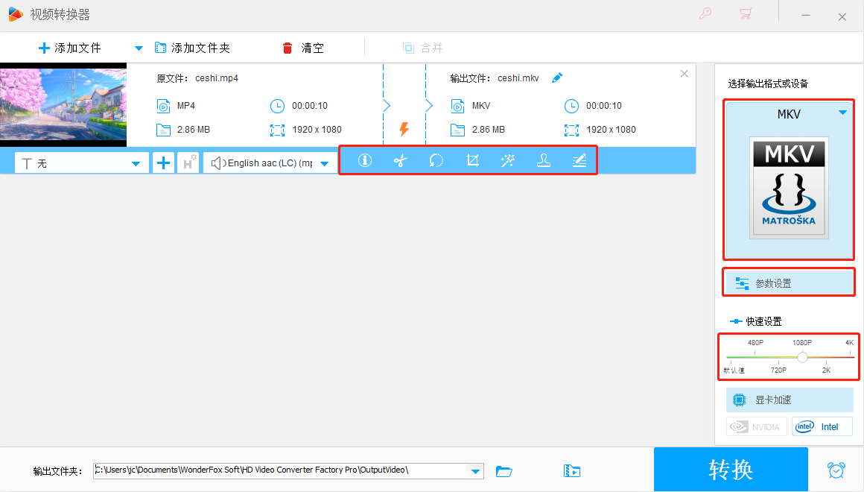Toggle Intel acceleration option
Viewport: 864px width, 492px height.
[822, 427]
